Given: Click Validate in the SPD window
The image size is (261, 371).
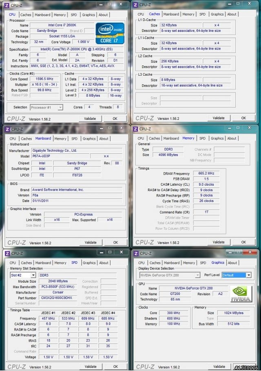Looking at the screenshot, I should [x=91, y=366].
